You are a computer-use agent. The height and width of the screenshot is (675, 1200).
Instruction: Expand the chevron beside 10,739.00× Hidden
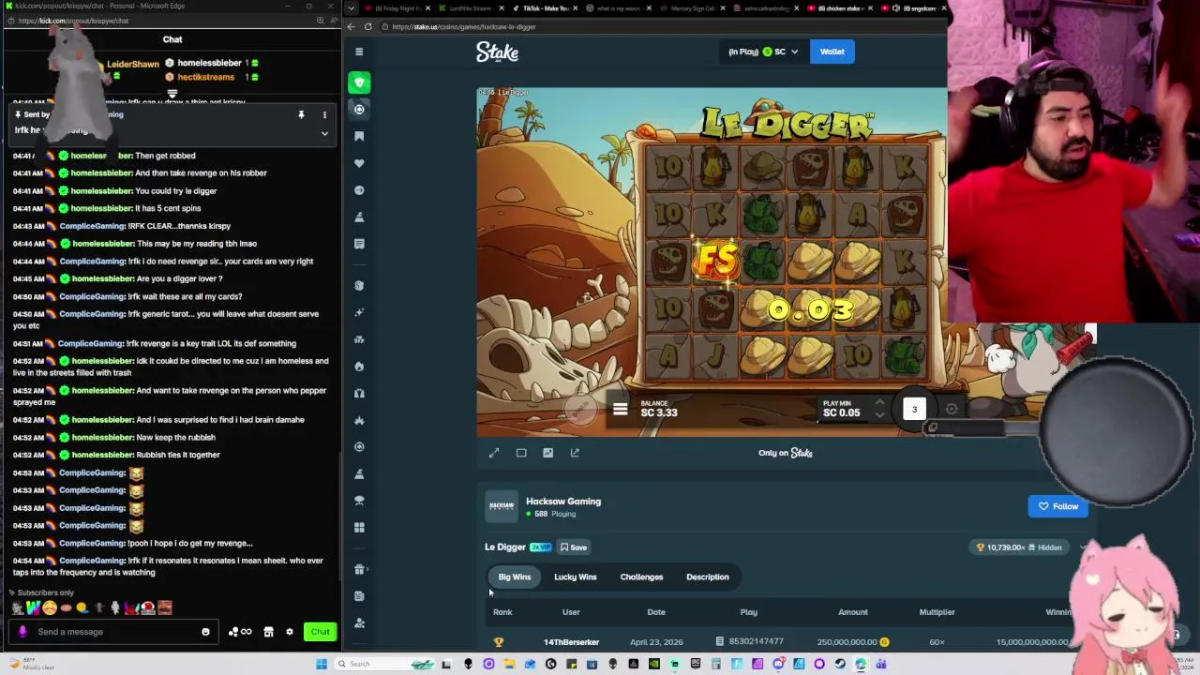(x=1083, y=547)
